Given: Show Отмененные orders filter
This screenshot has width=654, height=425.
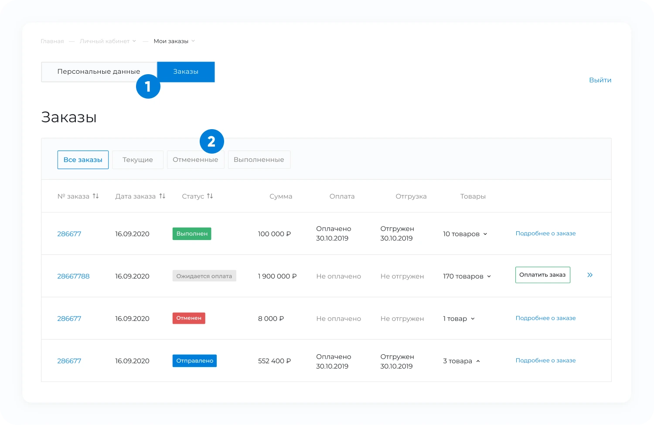Looking at the screenshot, I should 195,160.
